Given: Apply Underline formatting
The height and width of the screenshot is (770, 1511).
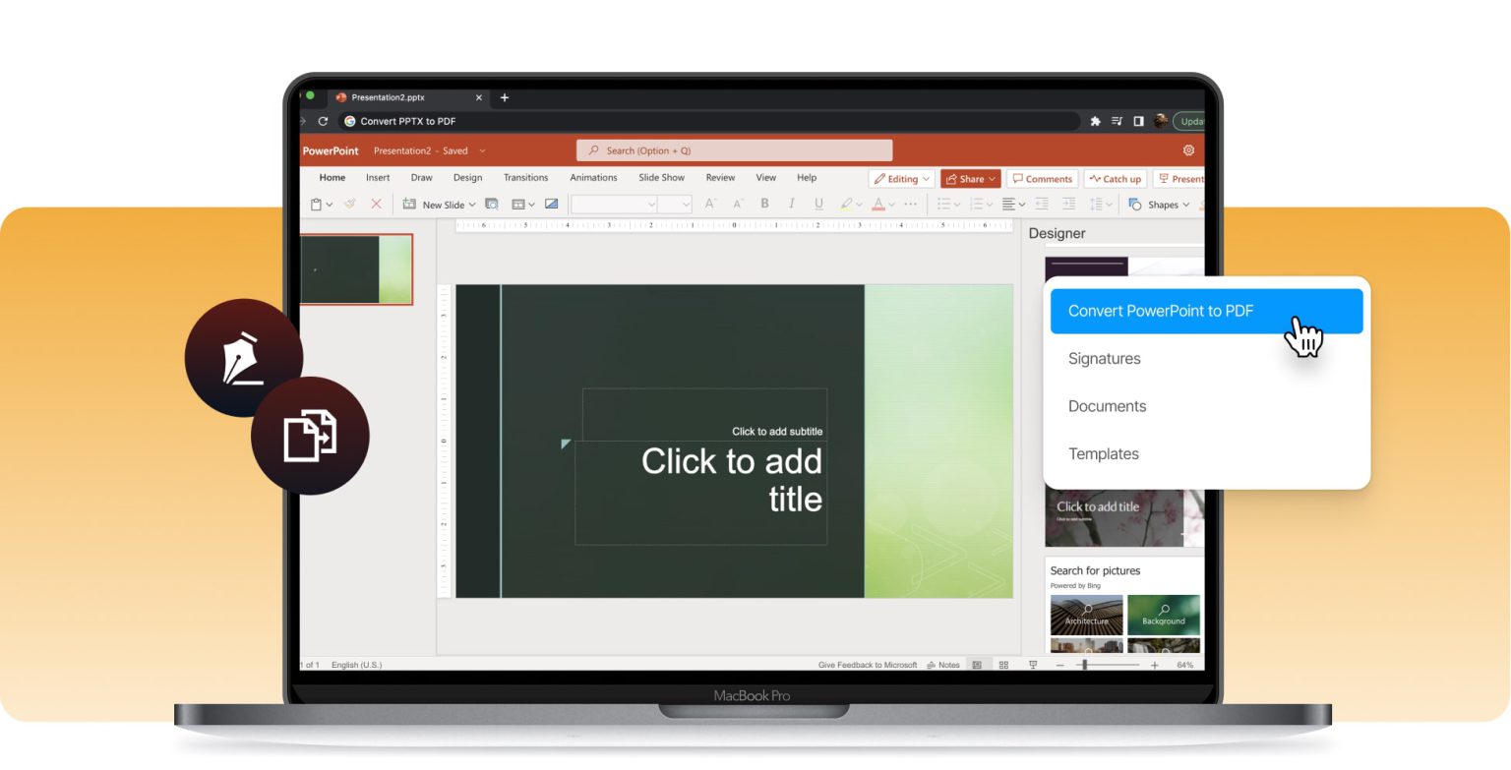Looking at the screenshot, I should (x=818, y=204).
